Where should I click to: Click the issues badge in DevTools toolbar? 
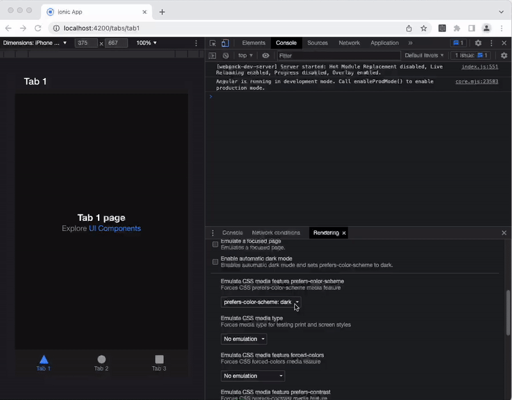[458, 43]
